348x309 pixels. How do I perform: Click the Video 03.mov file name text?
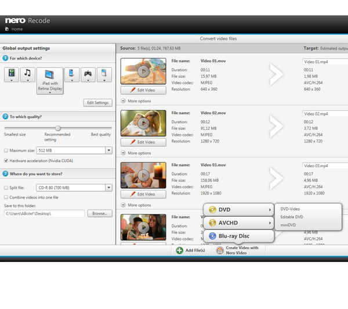(213, 165)
